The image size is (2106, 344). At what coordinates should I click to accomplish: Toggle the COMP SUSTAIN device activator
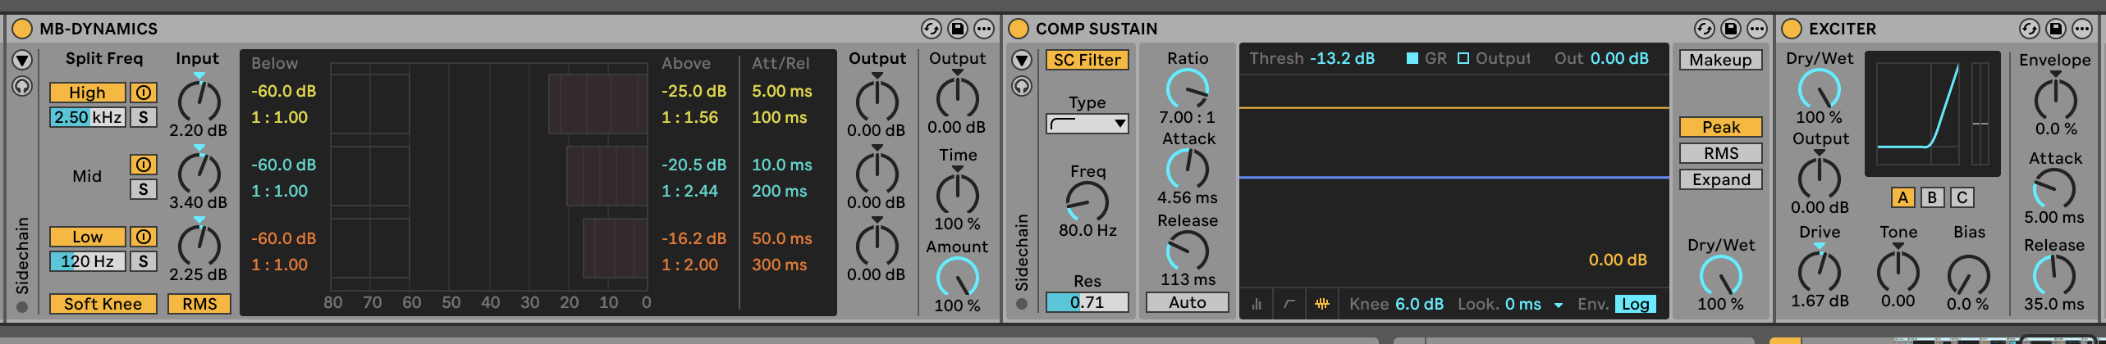click(1018, 29)
